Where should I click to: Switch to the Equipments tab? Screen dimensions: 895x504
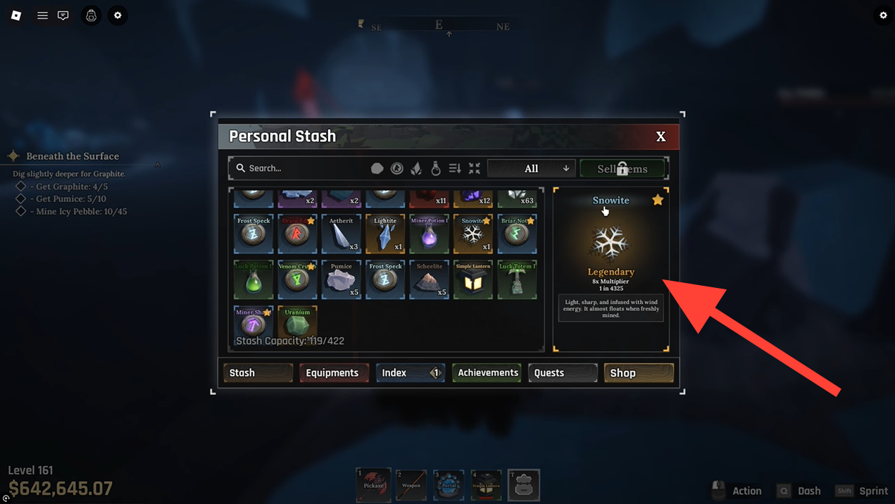click(x=334, y=372)
